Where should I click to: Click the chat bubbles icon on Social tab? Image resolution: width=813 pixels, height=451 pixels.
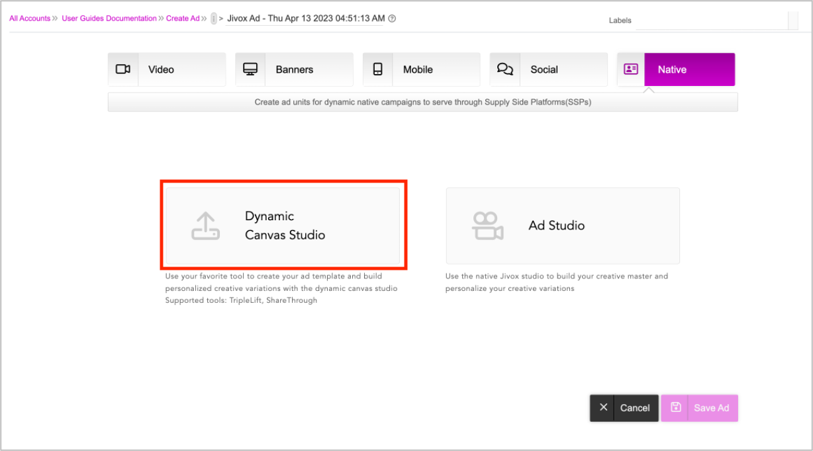coord(505,69)
